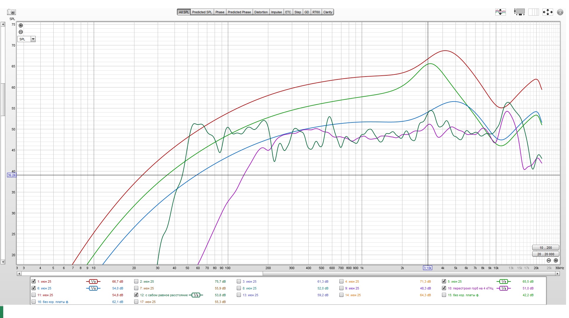The image size is (569, 318).
Task: Click the capture graph camera icon
Action: [11, 12]
